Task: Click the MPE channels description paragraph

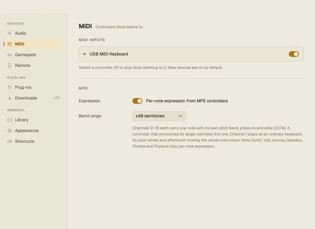Action: click(x=218, y=137)
